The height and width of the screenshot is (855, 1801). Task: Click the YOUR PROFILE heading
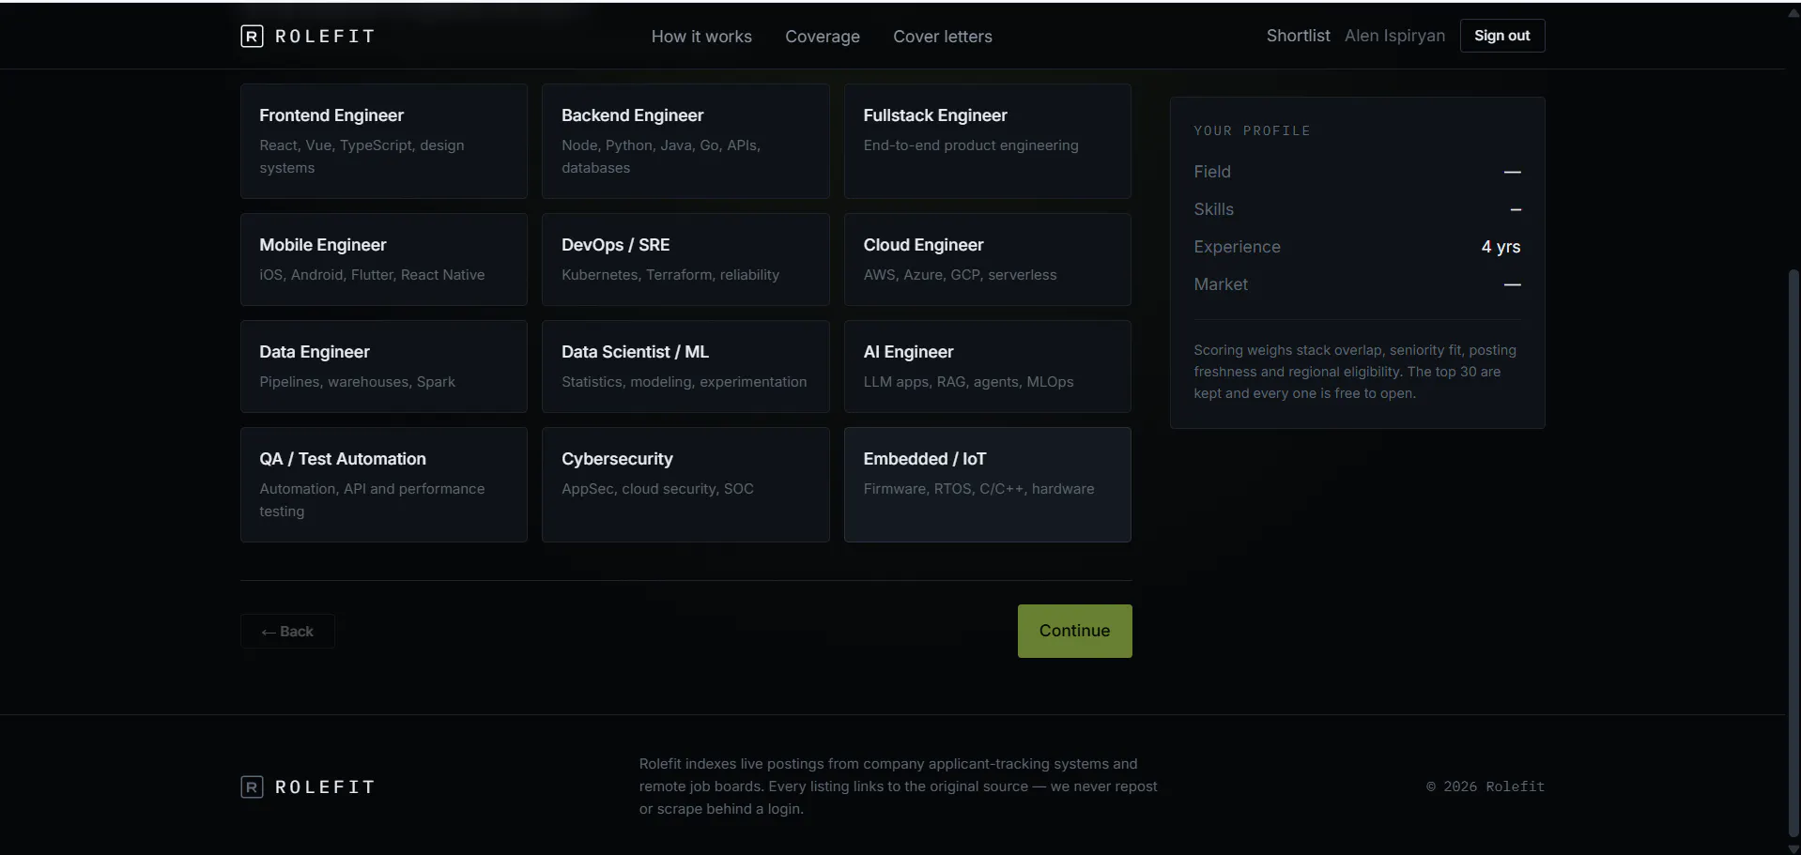tap(1252, 130)
